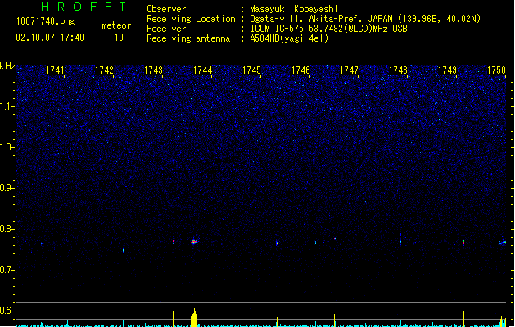Click the 0.7 kHz axis label
Screen dimensions: 515x327
7,270
